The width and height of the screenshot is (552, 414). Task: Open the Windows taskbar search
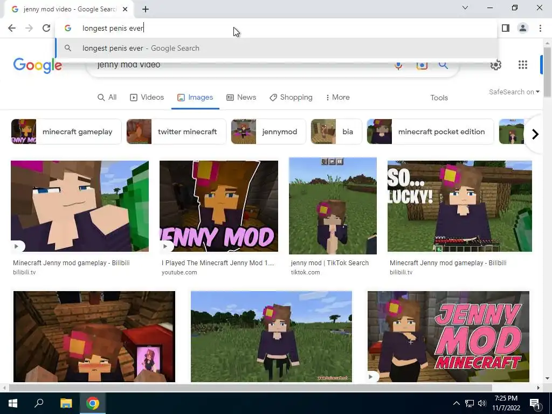click(x=39, y=403)
